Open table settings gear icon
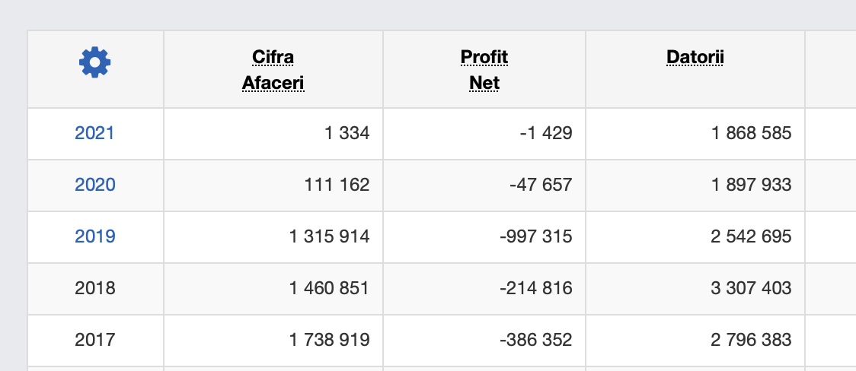The width and height of the screenshot is (856, 371). pyautogui.click(x=95, y=62)
